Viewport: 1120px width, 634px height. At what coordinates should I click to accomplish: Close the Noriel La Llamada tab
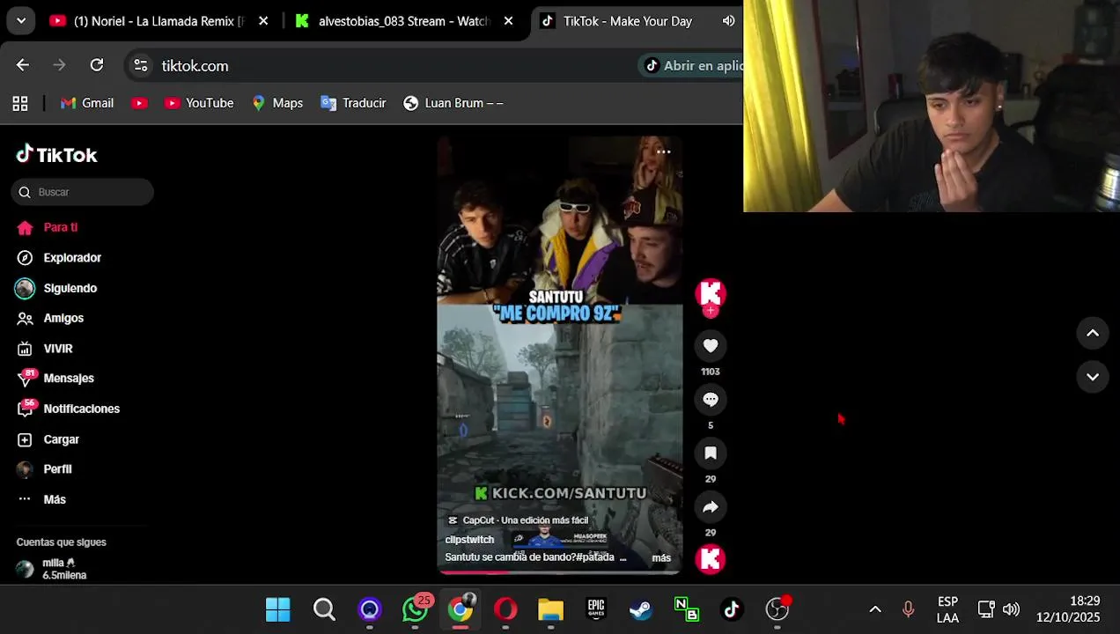(263, 21)
